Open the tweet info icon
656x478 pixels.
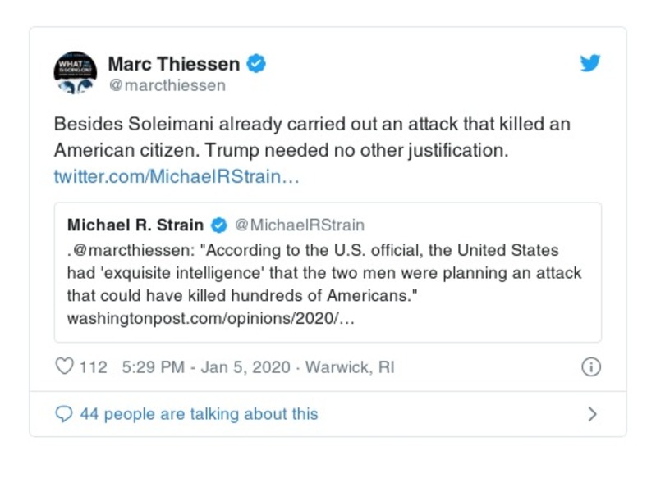point(589,367)
